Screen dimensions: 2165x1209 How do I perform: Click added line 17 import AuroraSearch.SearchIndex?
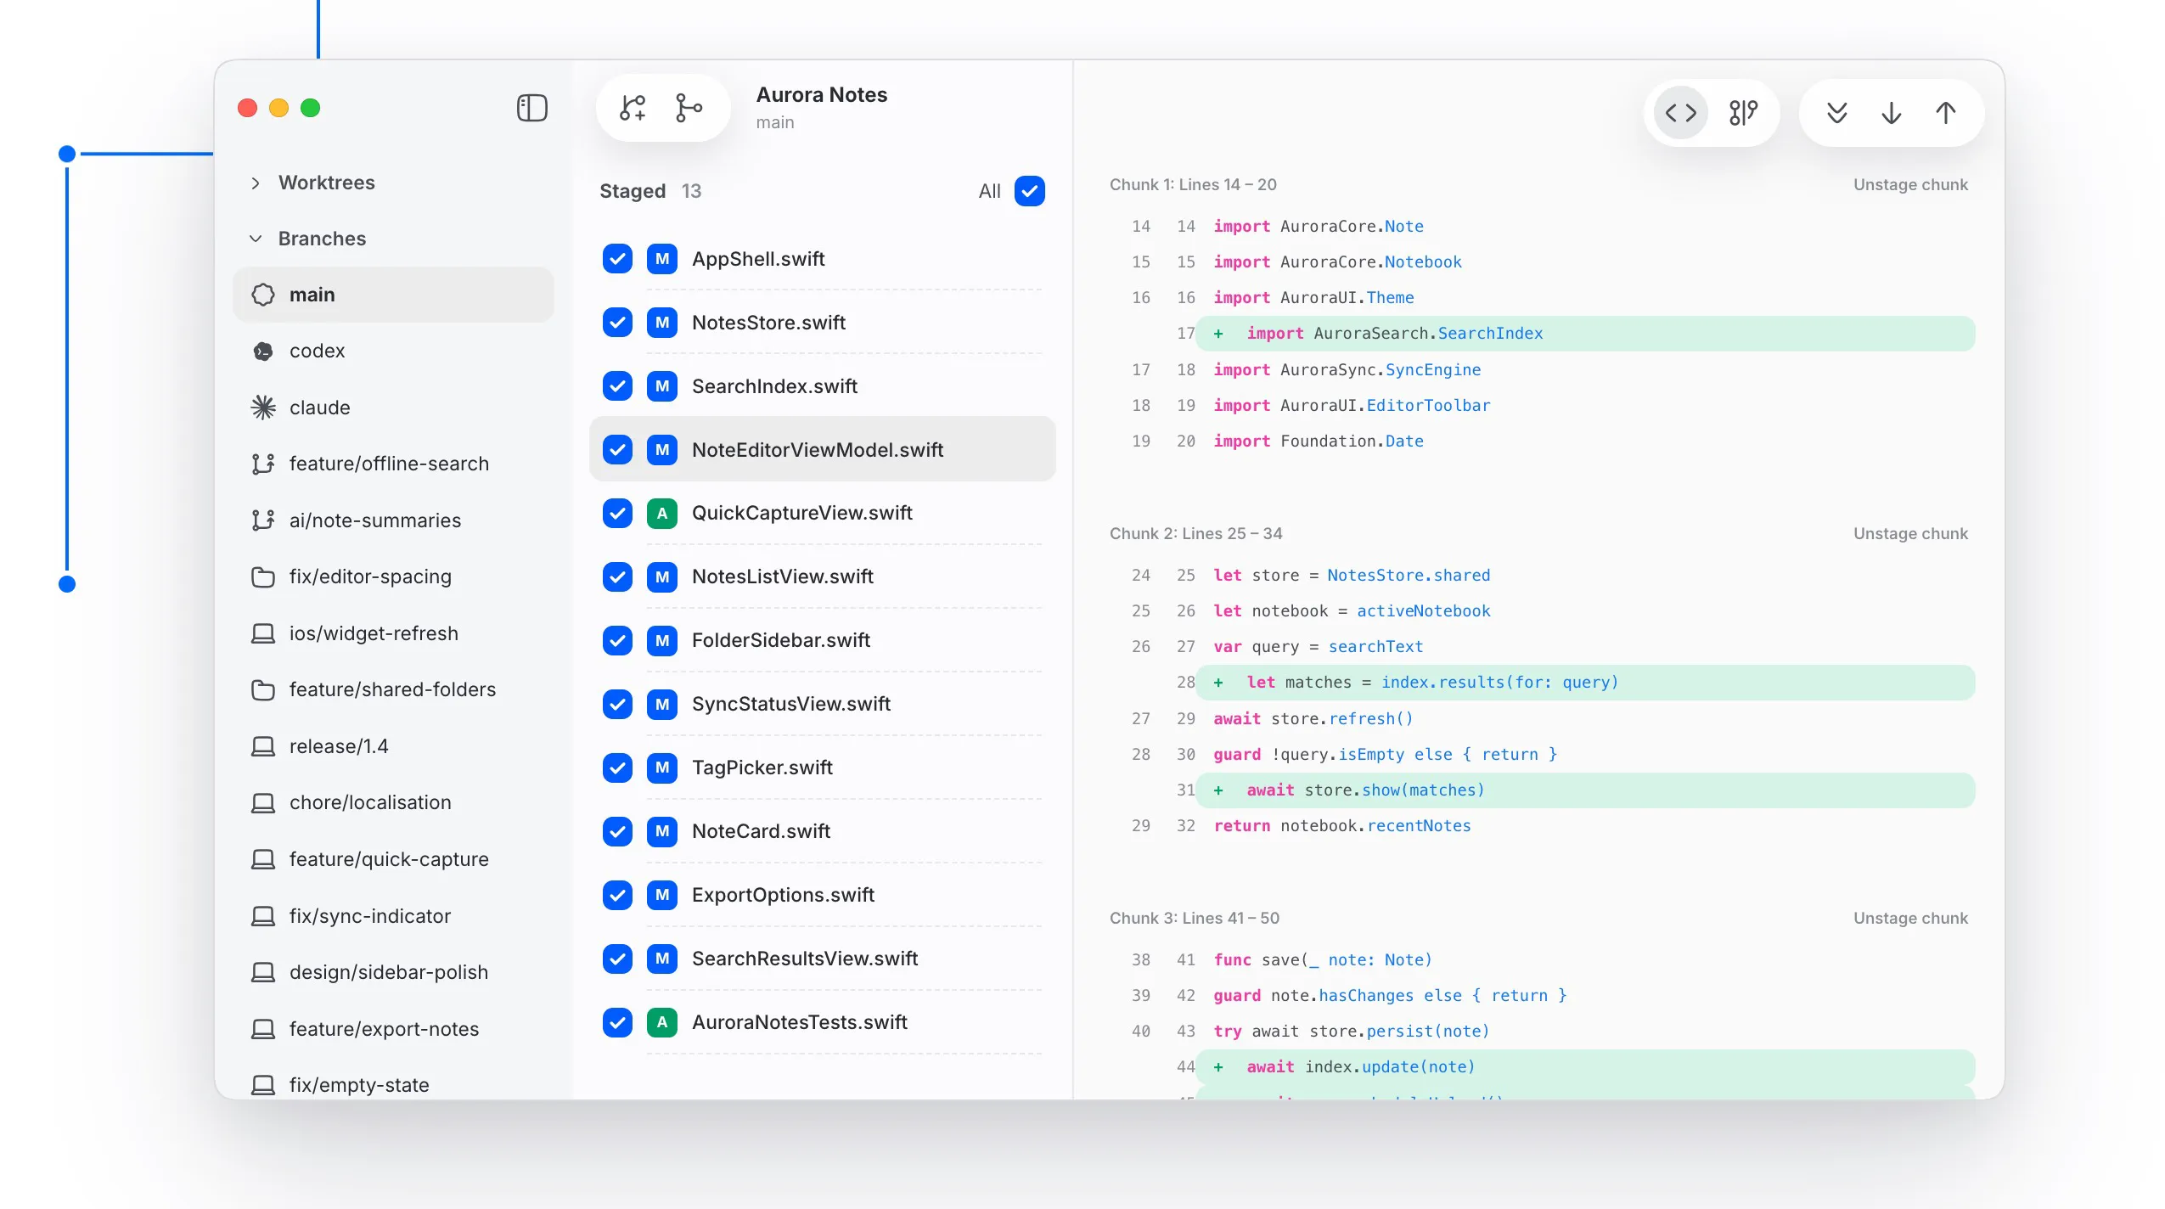coord(1585,334)
